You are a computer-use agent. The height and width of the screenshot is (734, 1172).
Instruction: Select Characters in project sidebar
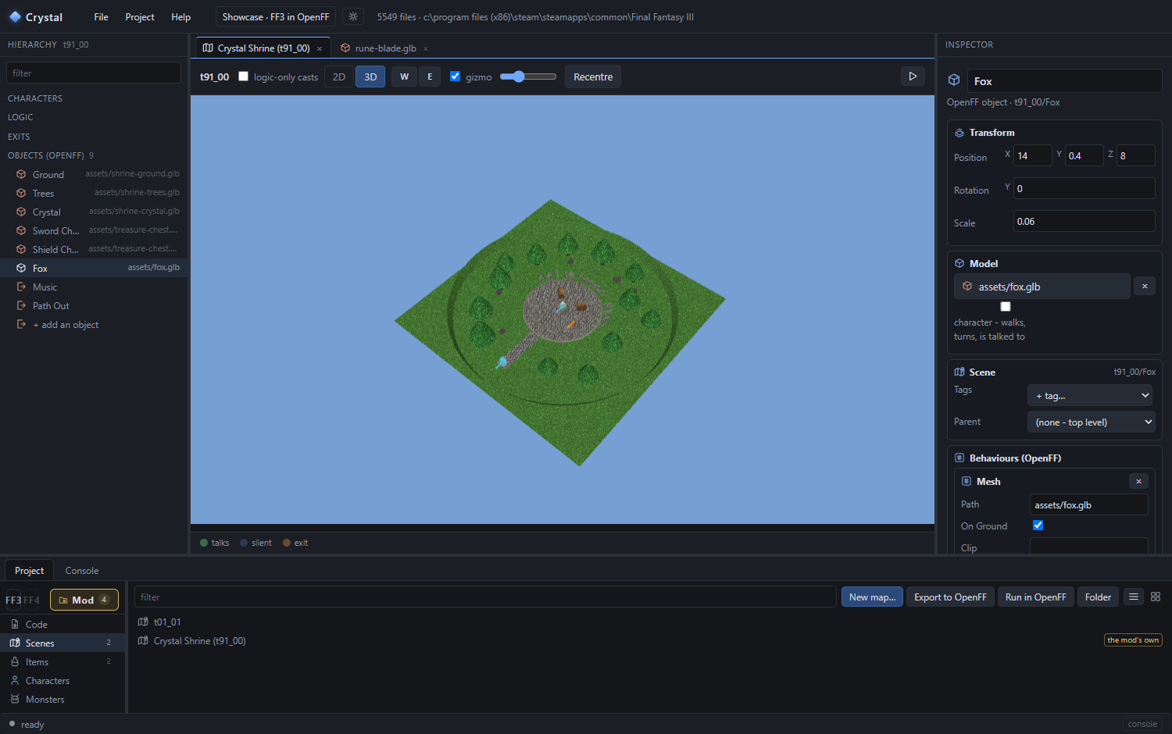point(63,680)
